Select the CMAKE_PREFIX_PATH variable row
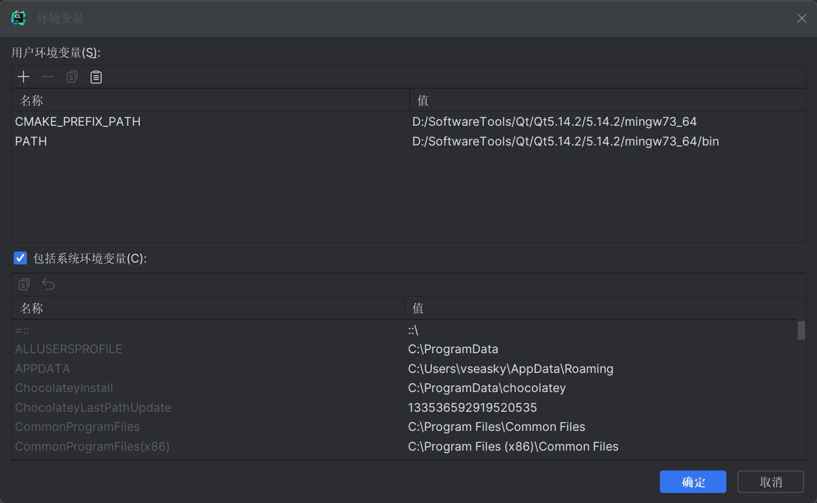Image resolution: width=817 pixels, height=503 pixels. (x=78, y=122)
